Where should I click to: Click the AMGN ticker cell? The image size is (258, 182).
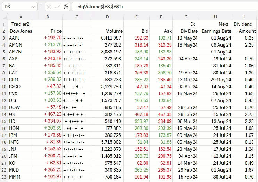(x=21, y=45)
